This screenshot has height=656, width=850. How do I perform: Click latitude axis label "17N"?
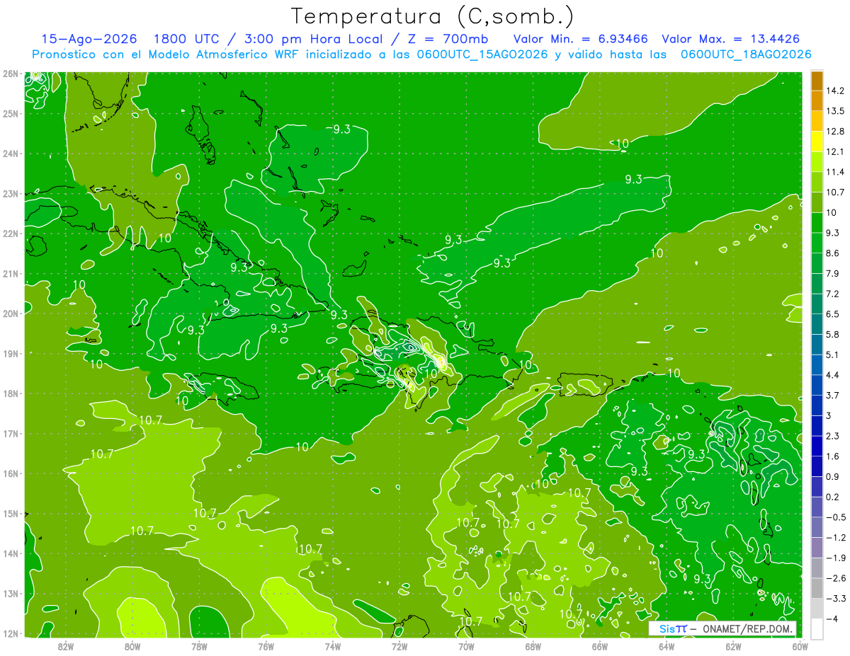click(x=11, y=434)
